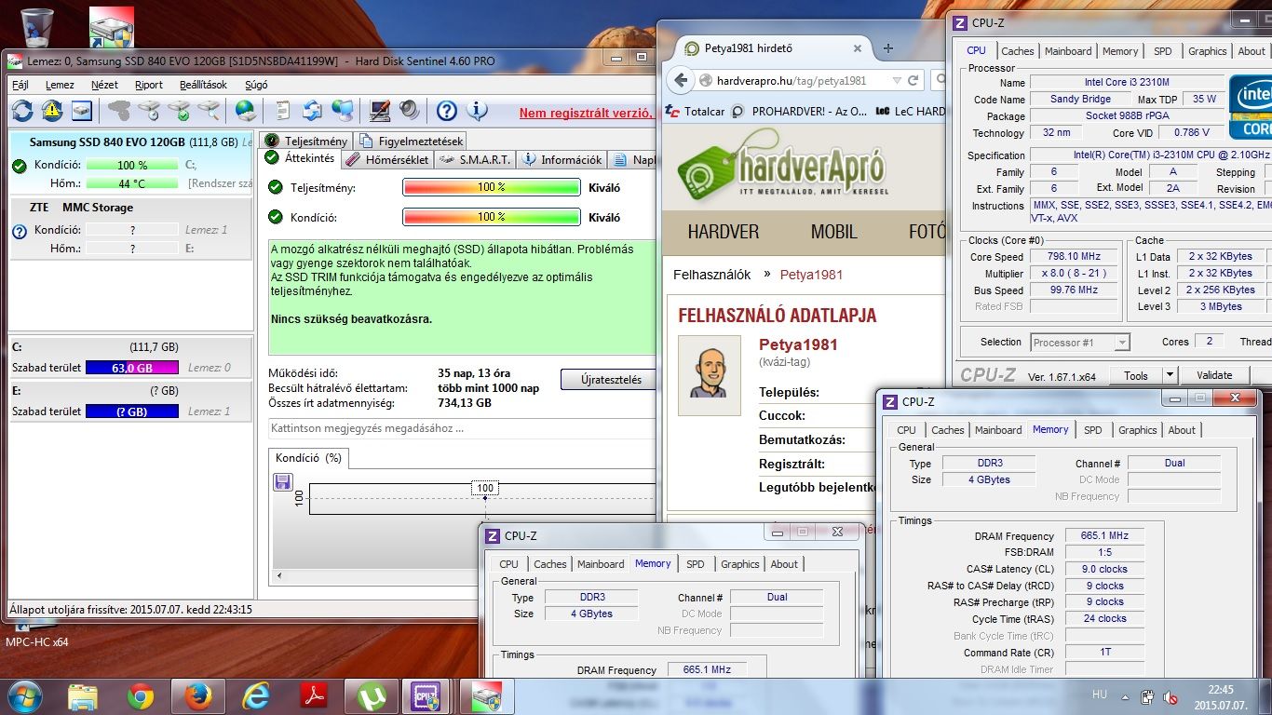The image size is (1272, 715).
Task: Switch to the Figyelmeztetések tab
Action: pos(411,141)
